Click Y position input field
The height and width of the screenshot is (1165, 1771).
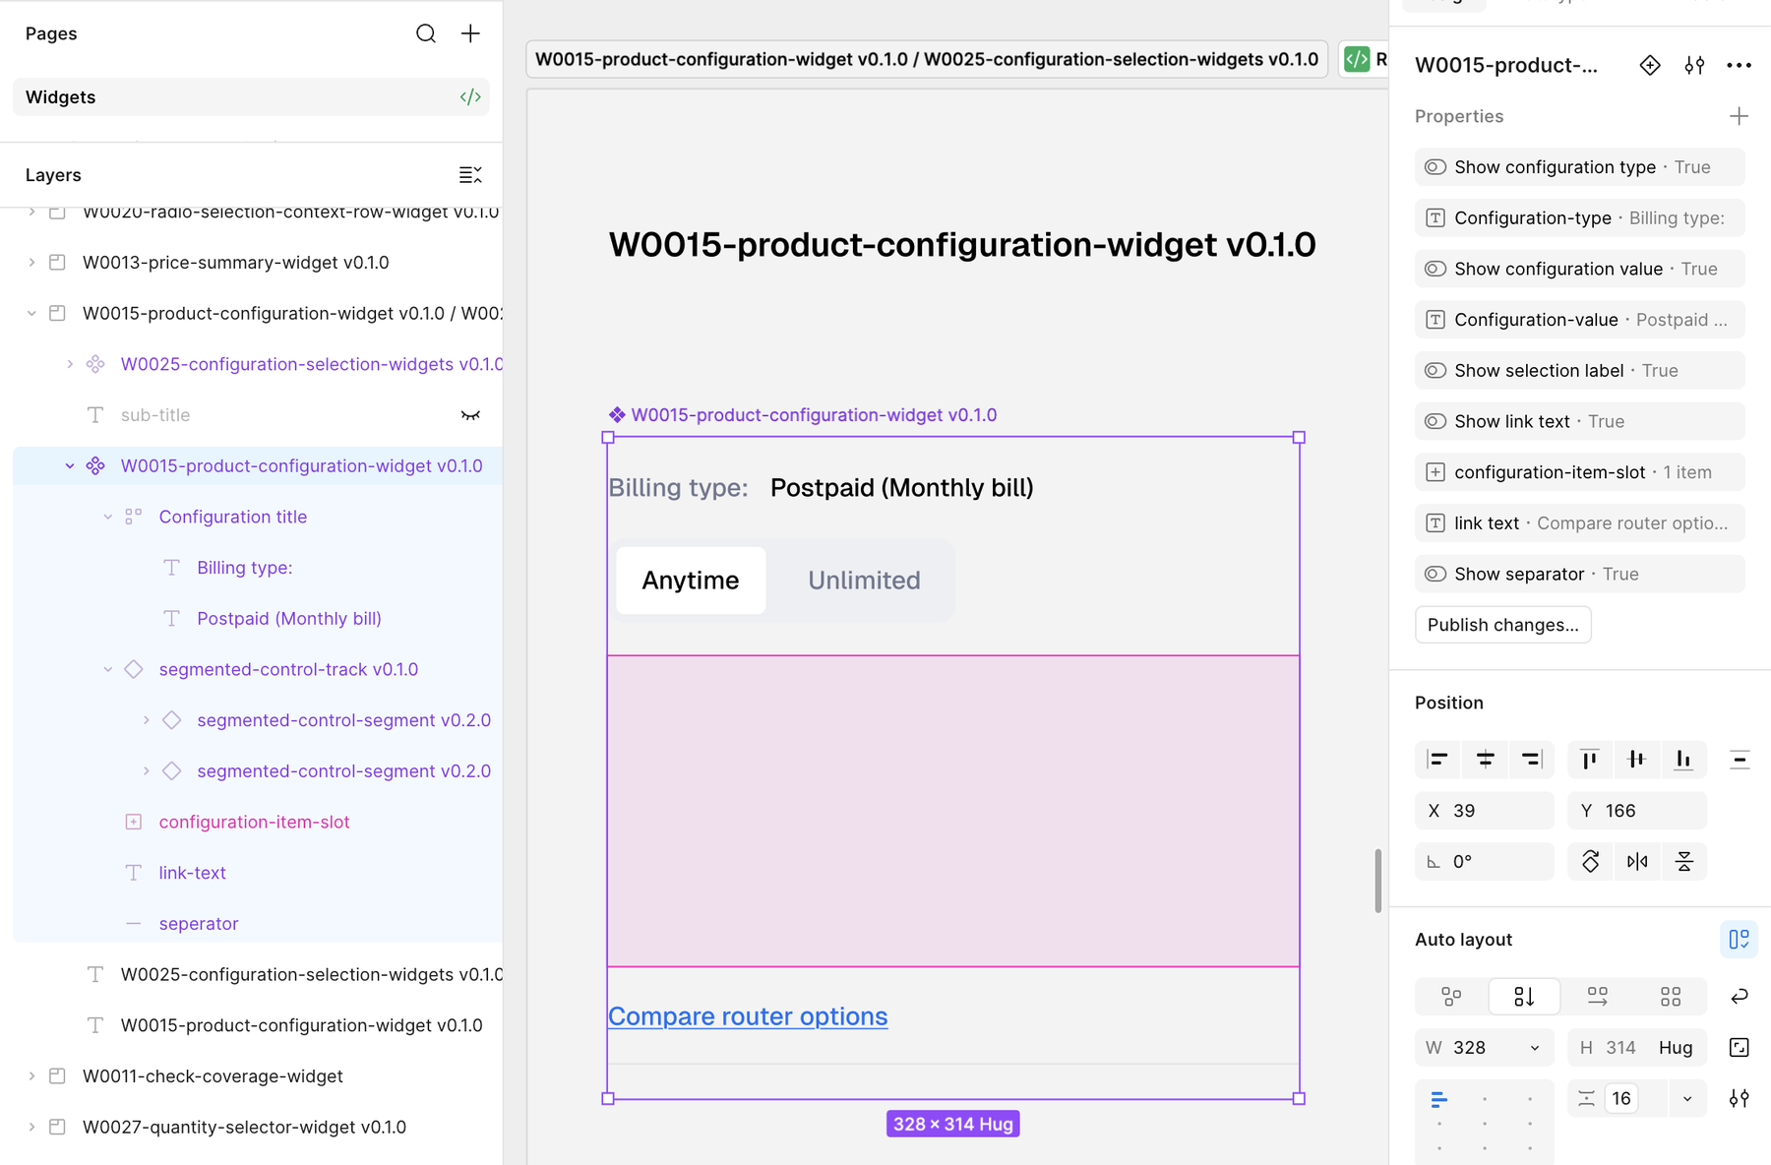(x=1637, y=811)
